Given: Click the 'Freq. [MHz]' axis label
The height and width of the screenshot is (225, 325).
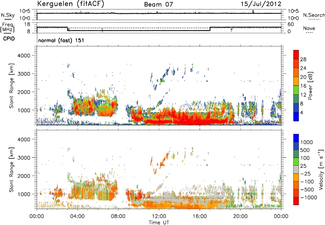Looking at the screenshot, I should (x=8, y=28).
